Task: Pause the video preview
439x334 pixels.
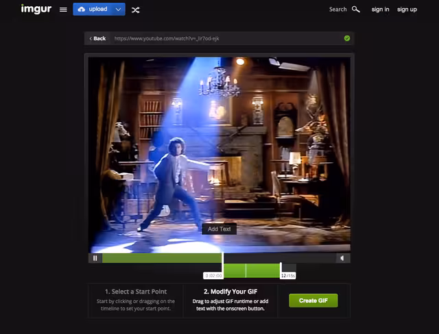Action: (95, 258)
